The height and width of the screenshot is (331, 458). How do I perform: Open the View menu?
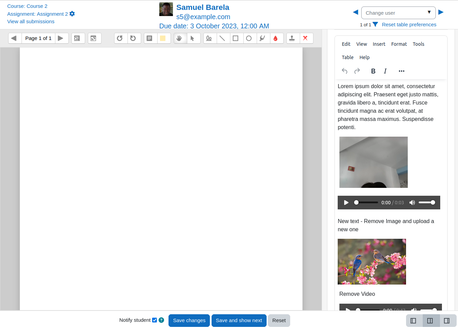pyautogui.click(x=362, y=44)
